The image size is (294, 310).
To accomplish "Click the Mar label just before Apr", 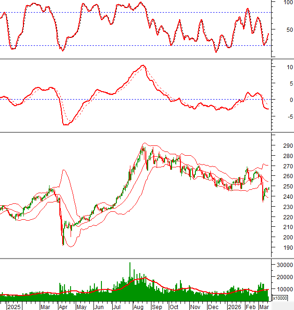I will (x=45, y=307).
